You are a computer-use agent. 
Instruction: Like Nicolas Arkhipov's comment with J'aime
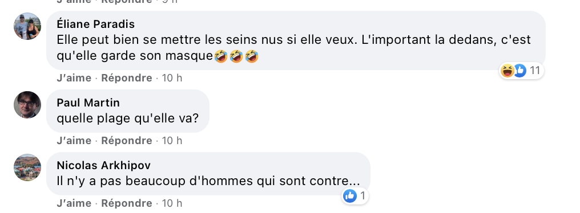pyautogui.click(x=74, y=203)
